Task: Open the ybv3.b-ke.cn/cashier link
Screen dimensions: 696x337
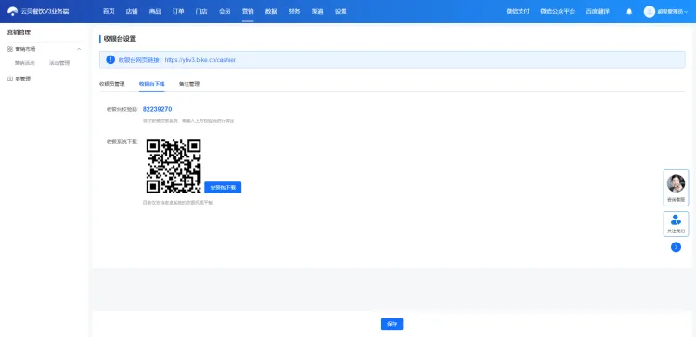Action: point(200,60)
